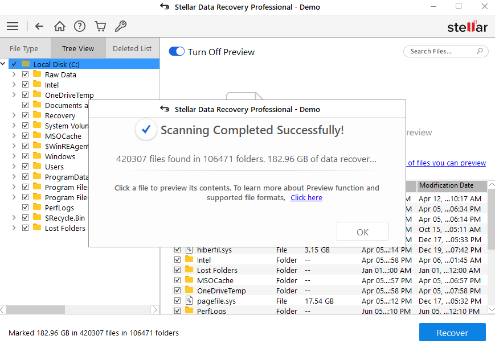This screenshot has height=344, width=495.
Task: Click the Lost Folders icon in file list
Action: click(x=189, y=270)
